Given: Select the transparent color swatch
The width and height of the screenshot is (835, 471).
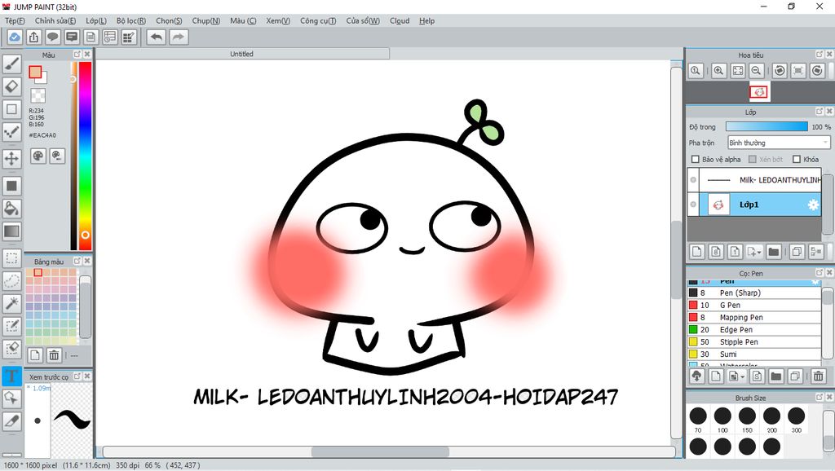Looking at the screenshot, I should coord(38,96).
